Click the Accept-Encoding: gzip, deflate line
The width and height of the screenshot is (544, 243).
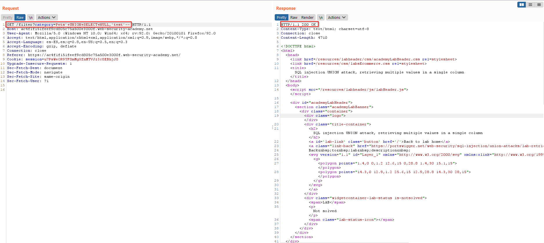[x=42, y=46]
